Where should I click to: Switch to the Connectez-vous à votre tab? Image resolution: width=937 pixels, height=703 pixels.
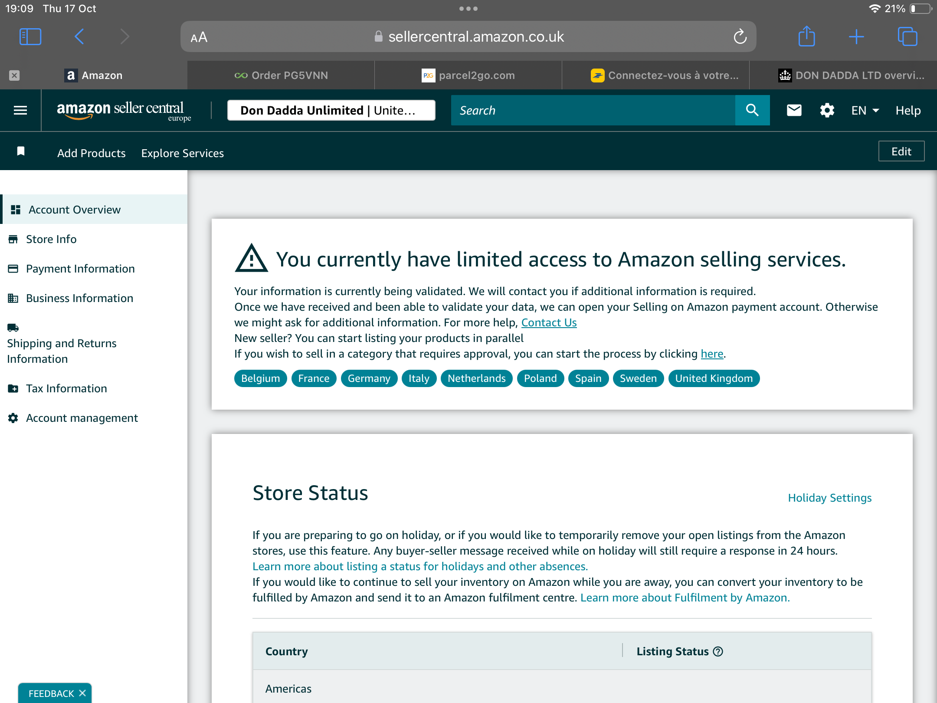coord(656,76)
